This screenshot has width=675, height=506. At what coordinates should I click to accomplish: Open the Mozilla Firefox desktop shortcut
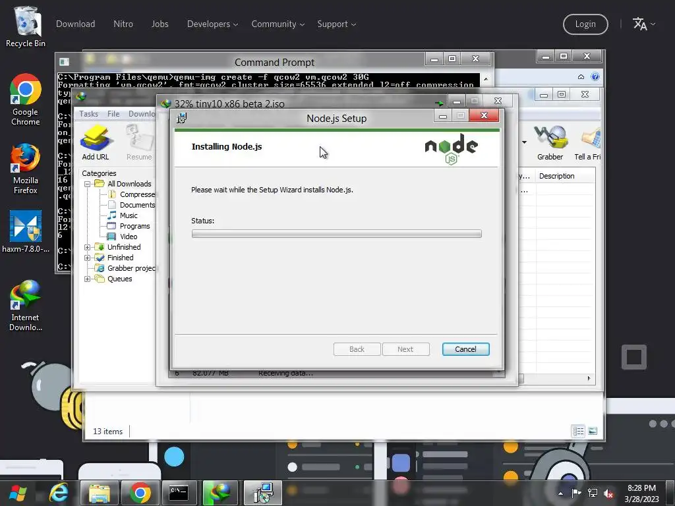point(26,169)
